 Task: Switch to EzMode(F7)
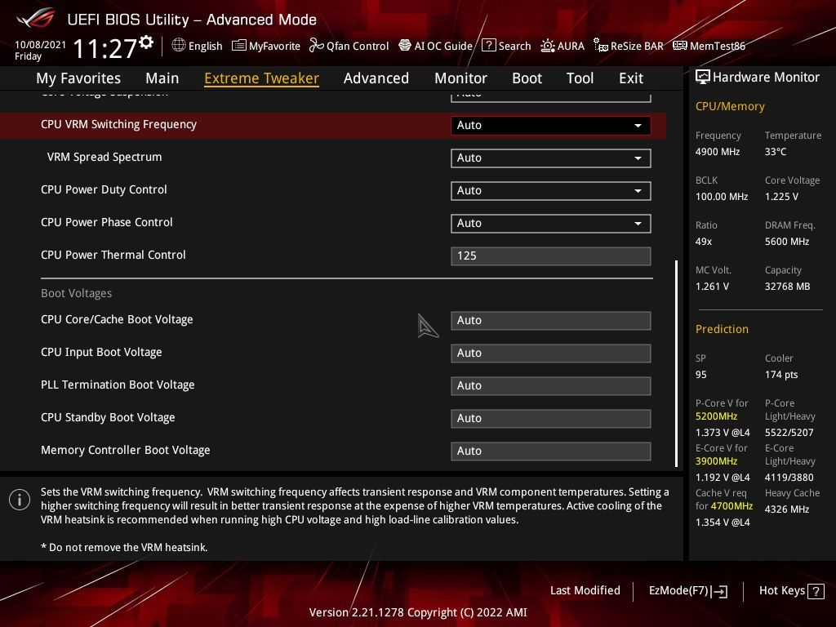[687, 591]
